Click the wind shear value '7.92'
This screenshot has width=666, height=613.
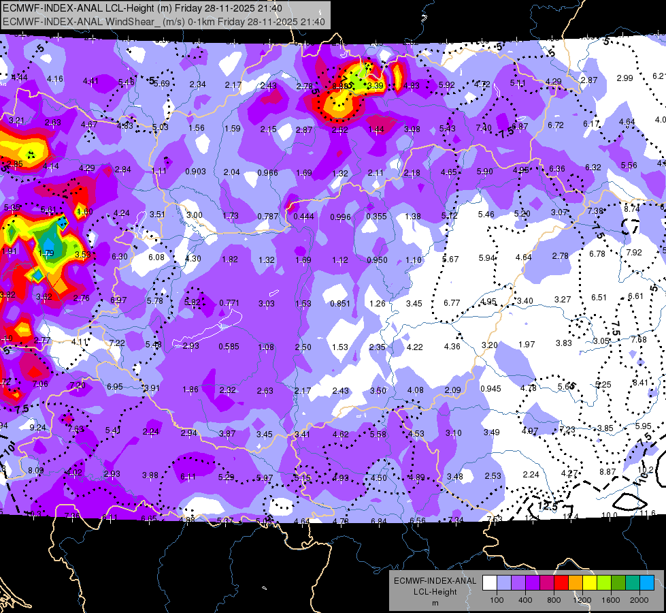[x=634, y=252]
